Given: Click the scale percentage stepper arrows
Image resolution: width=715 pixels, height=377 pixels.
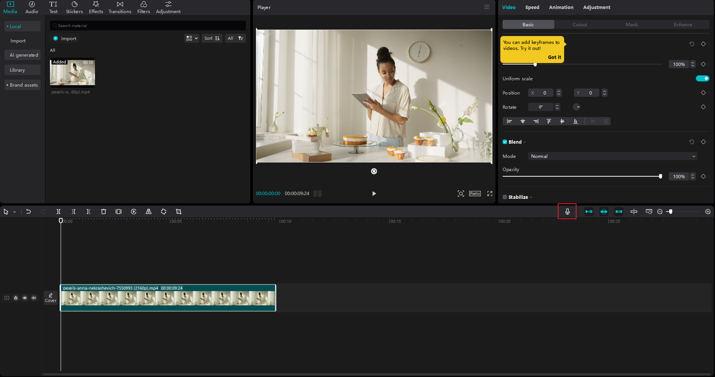Looking at the screenshot, I should pos(693,64).
